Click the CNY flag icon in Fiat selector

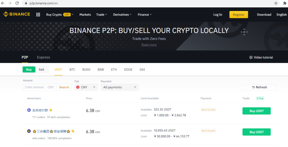pos(78,87)
